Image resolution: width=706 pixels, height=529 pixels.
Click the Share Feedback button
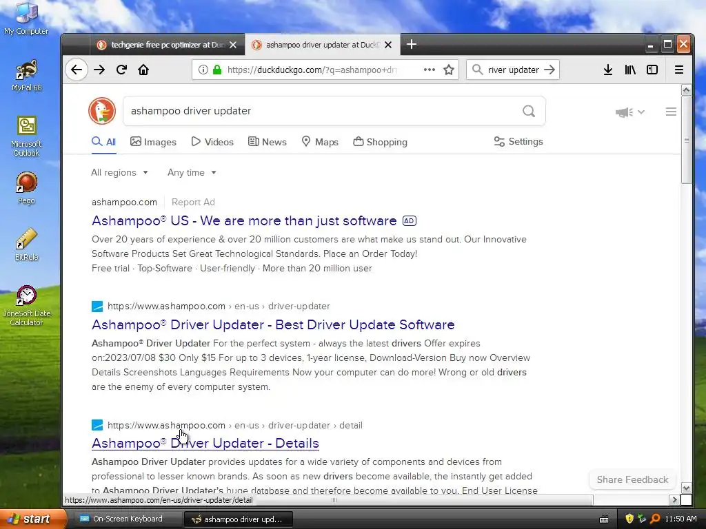[x=632, y=479]
